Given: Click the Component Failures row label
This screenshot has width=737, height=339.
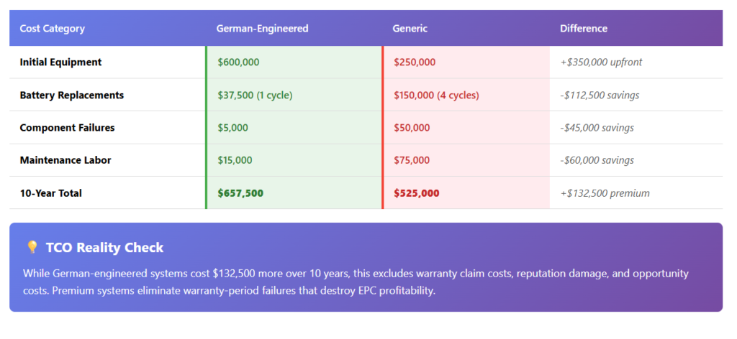Looking at the screenshot, I should point(67,128).
